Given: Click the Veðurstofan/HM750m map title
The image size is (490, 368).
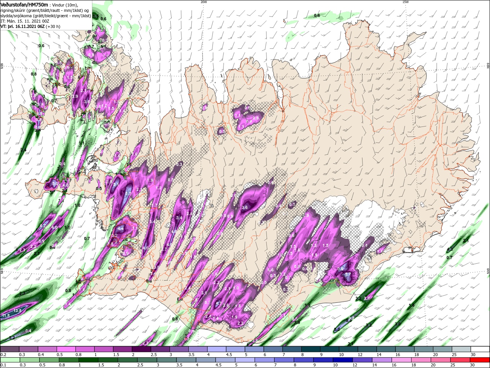Looking at the screenshot, I should point(24,4).
